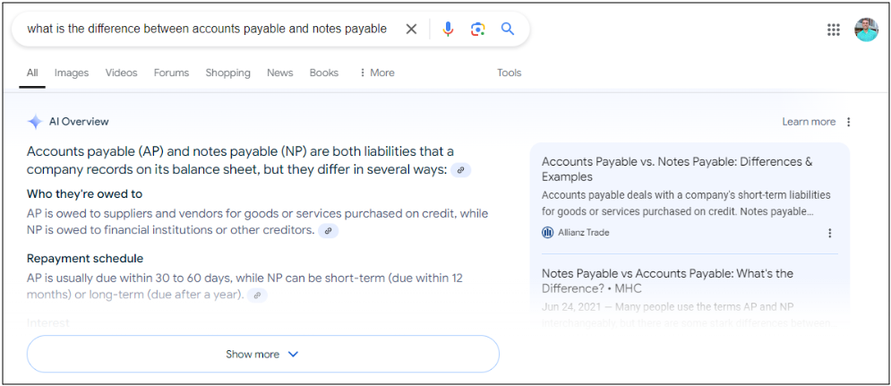Screen dimensions: 891x386
Task: Click the source link icon in Repayment schedule
Action: click(x=257, y=295)
